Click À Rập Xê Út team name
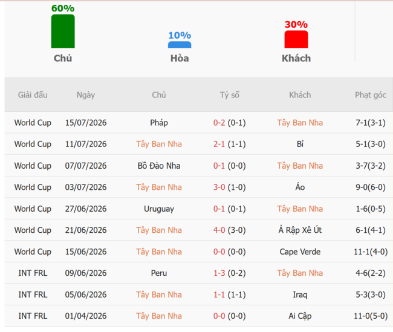This screenshot has width=393, height=332. pyautogui.click(x=300, y=230)
